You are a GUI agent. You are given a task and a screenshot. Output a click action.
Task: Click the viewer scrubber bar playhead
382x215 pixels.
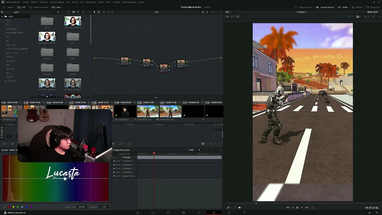[x=256, y=203]
